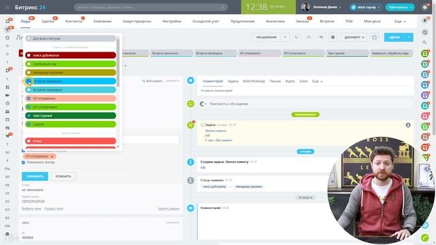Viewport: 436px width, 245px height.
Task: Uncheck the 'Показывать всегда' checkbox
Action: point(23,163)
